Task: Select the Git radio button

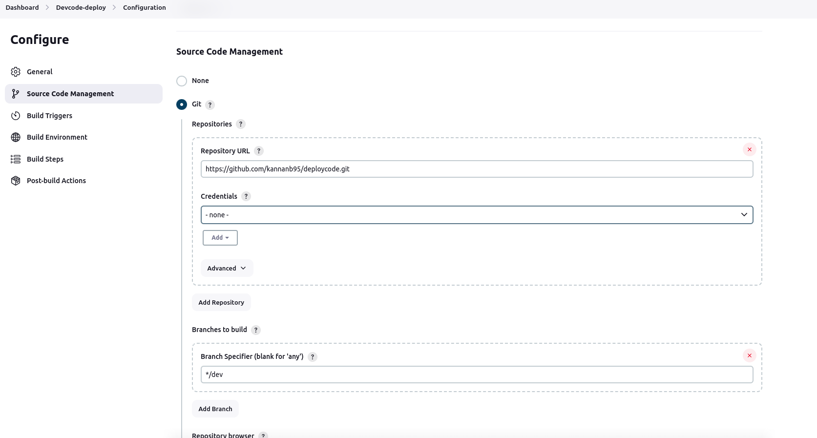Action: point(182,104)
